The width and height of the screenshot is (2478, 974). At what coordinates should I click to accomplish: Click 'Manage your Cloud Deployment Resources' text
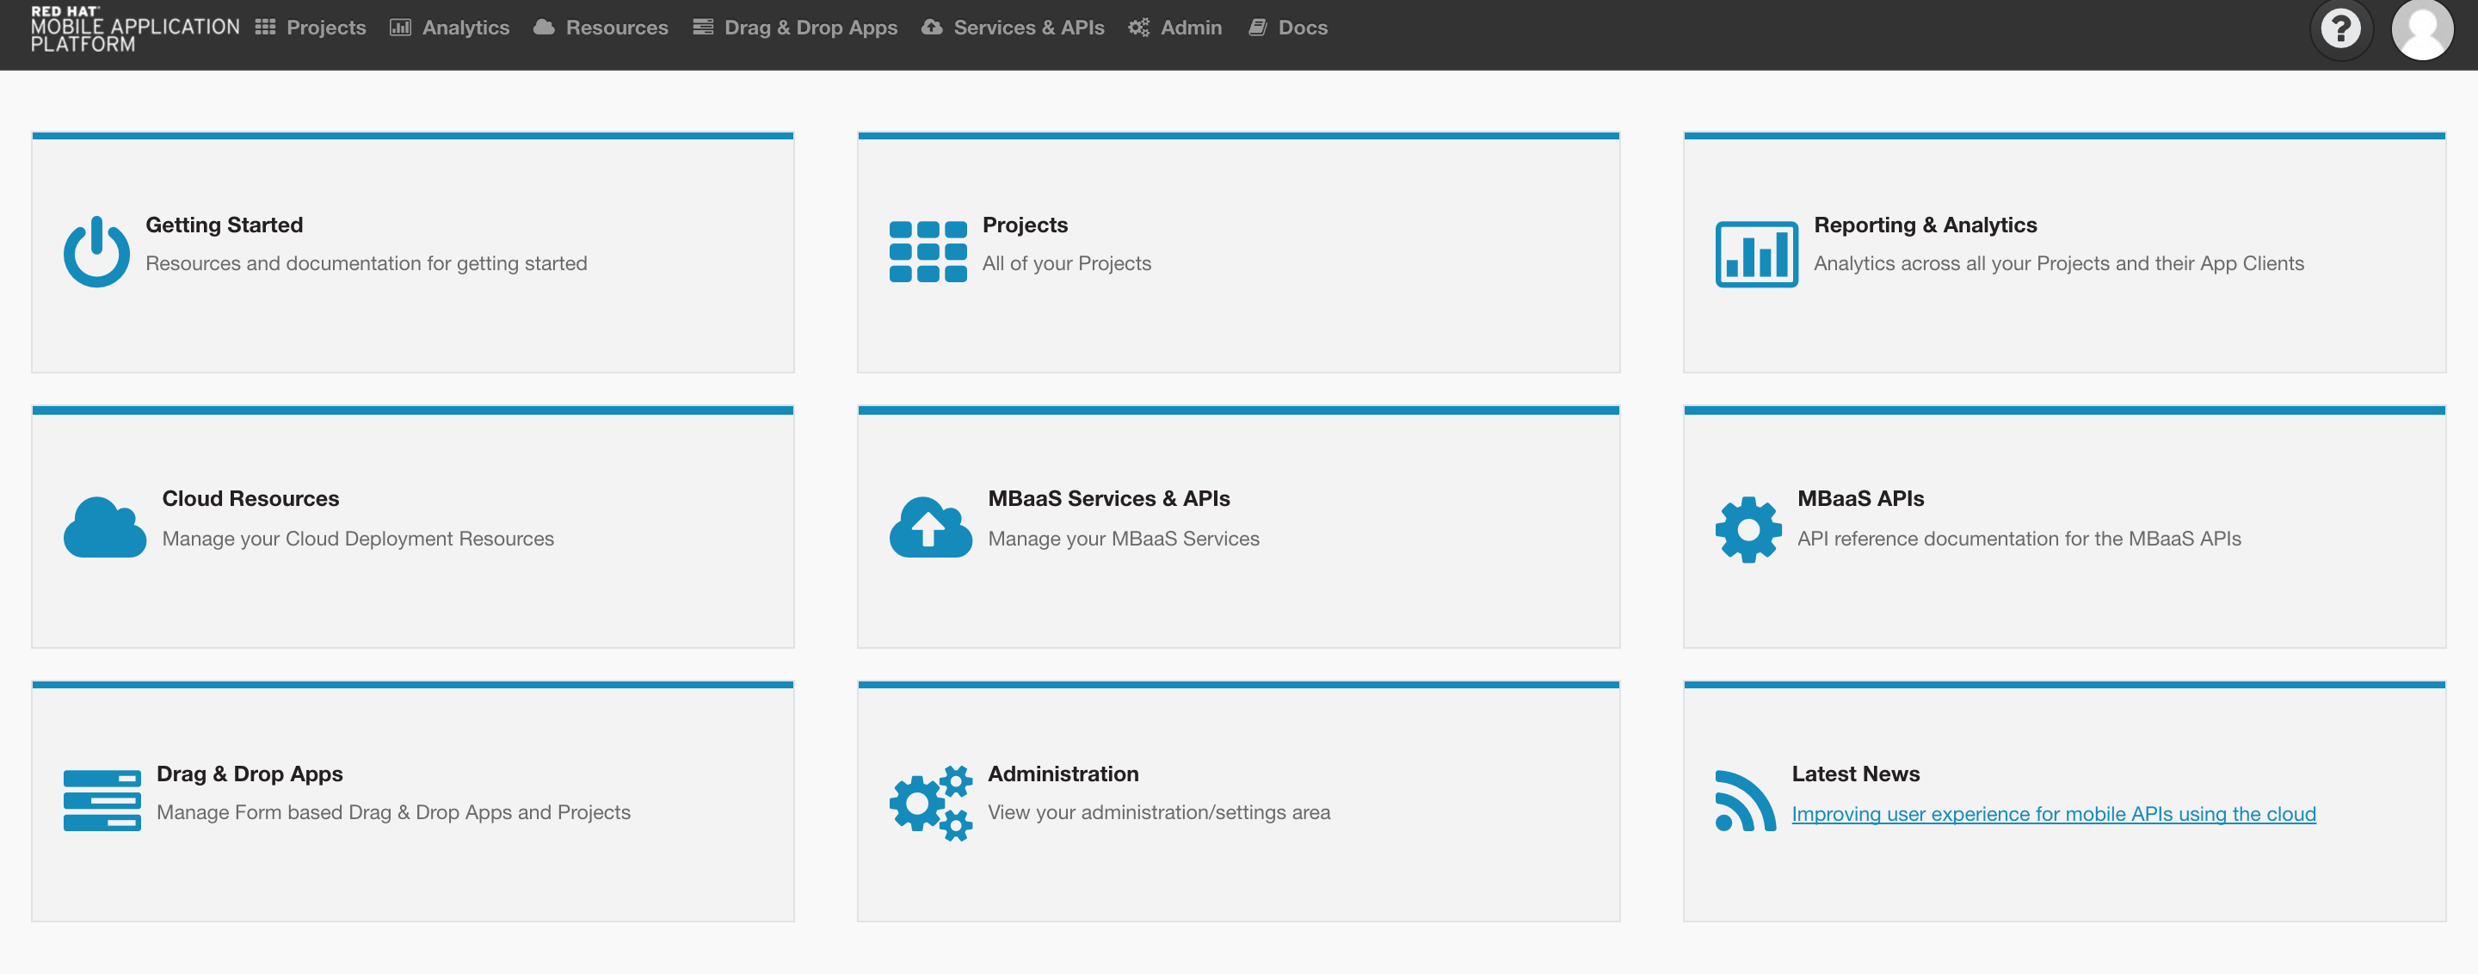(x=358, y=538)
